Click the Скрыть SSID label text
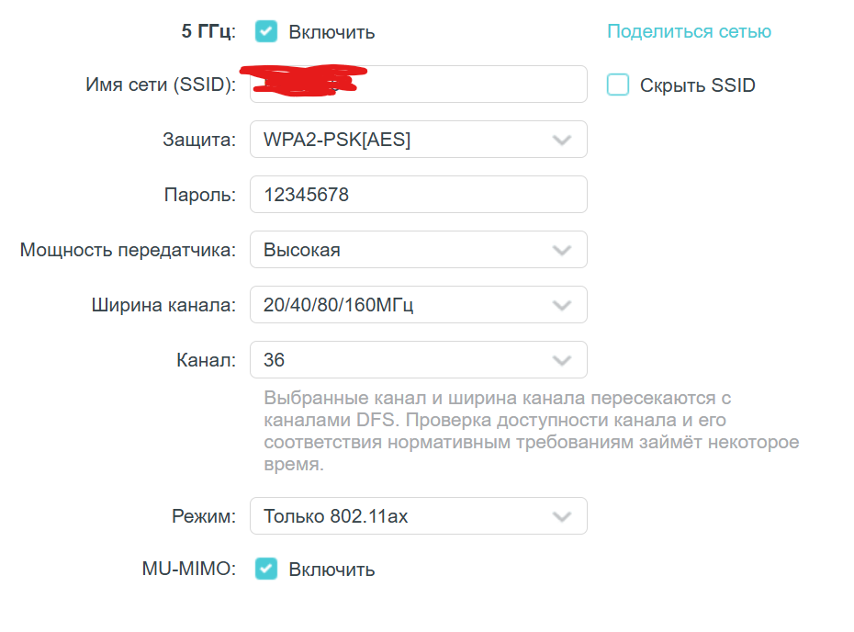This screenshot has height=632, width=854. [x=697, y=85]
